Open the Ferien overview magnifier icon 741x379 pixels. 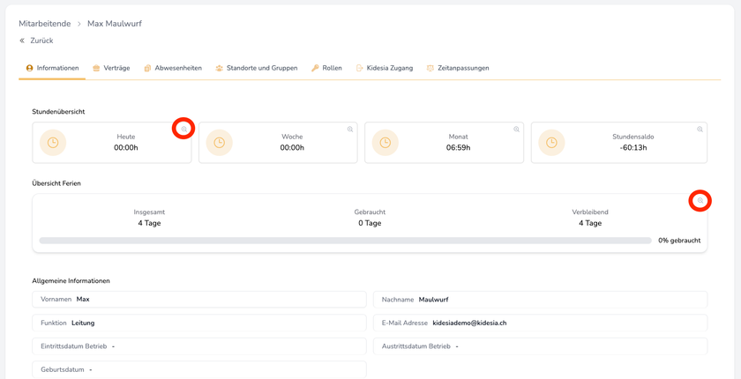click(x=700, y=201)
